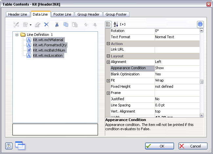213x154 pixels.
Task: Close the Table Contents dialog
Action: 209,4
